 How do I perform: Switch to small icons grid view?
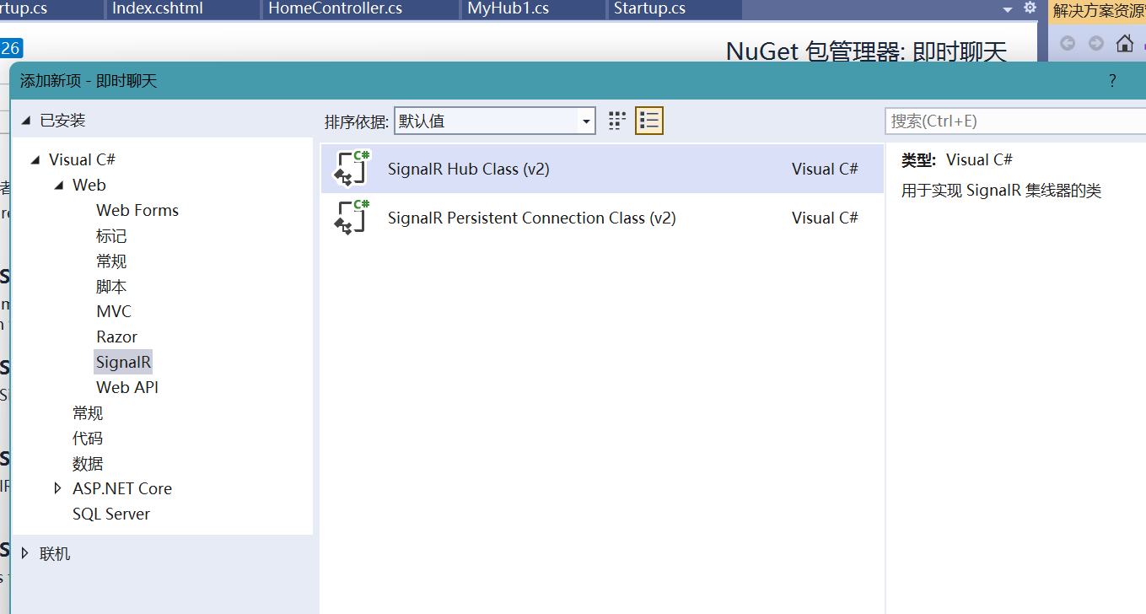617,121
